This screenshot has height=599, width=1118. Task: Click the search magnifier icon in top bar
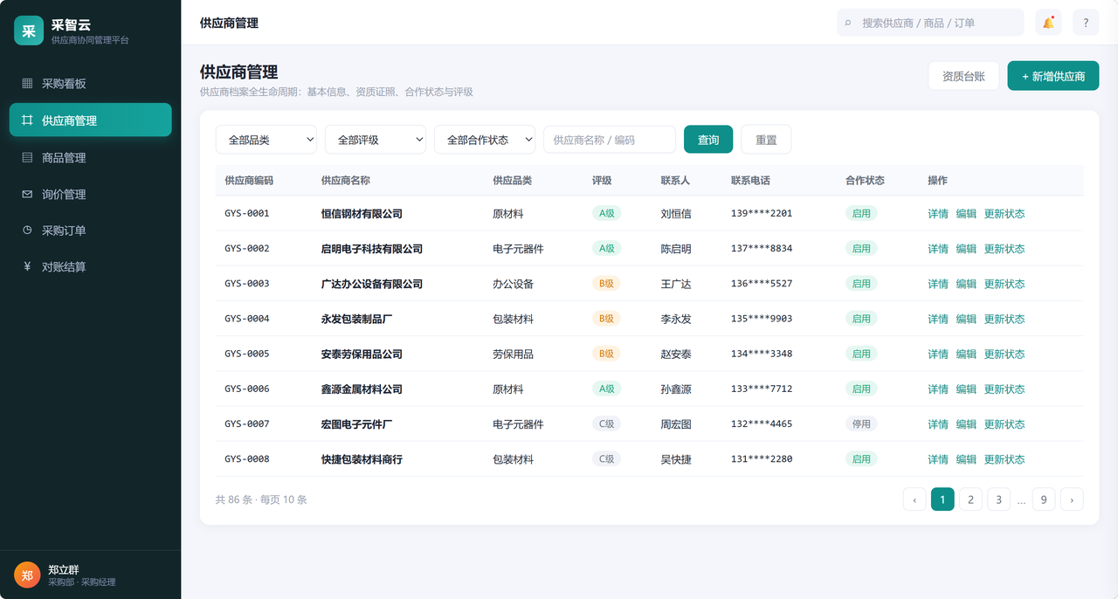847,23
